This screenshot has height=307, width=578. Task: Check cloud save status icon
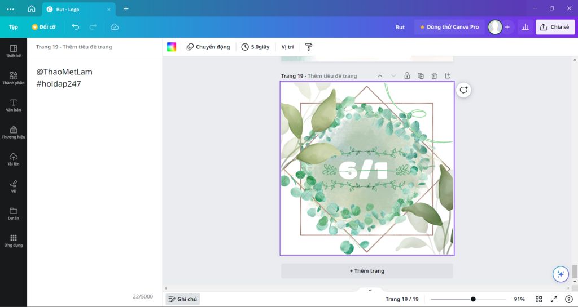(x=115, y=27)
